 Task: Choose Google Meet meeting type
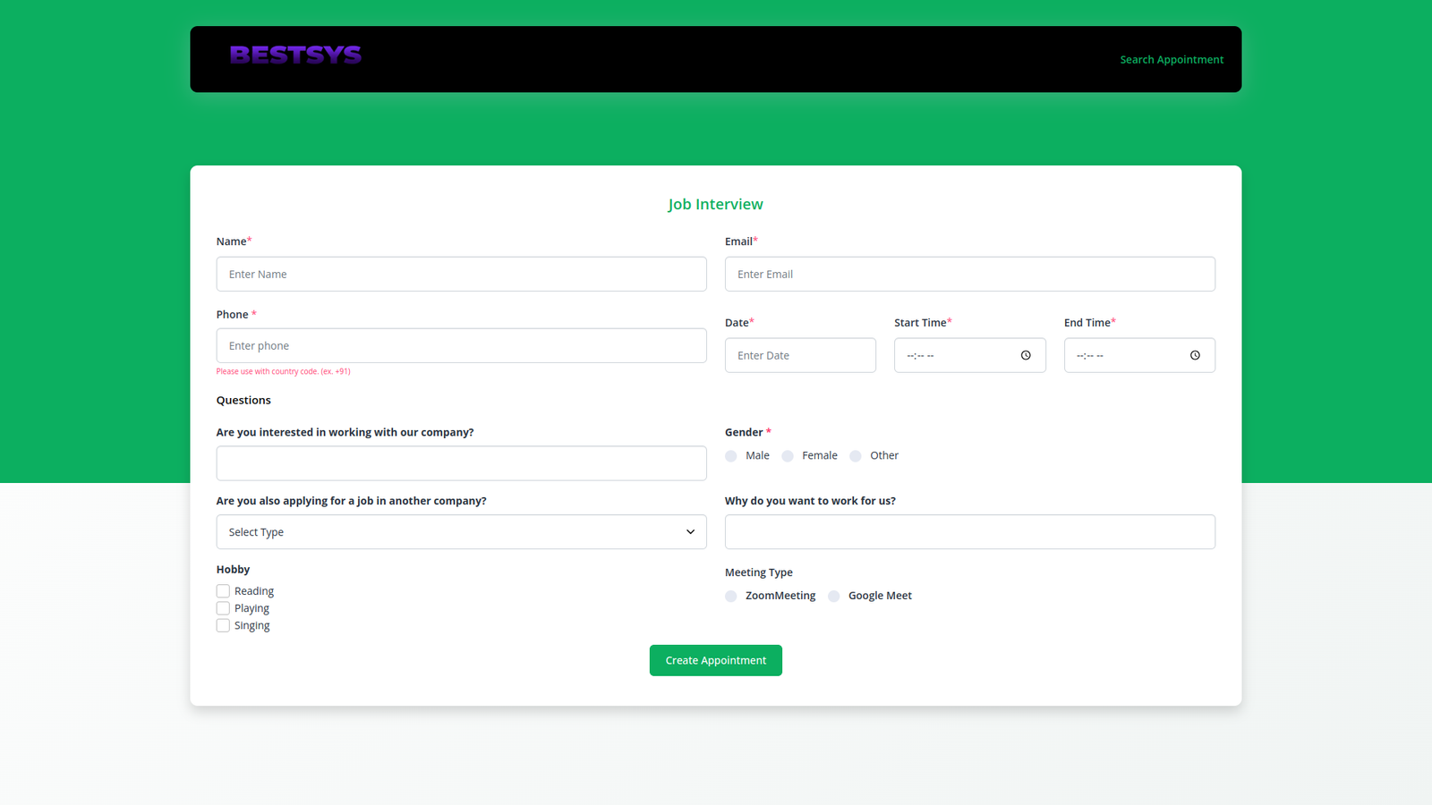tap(834, 597)
